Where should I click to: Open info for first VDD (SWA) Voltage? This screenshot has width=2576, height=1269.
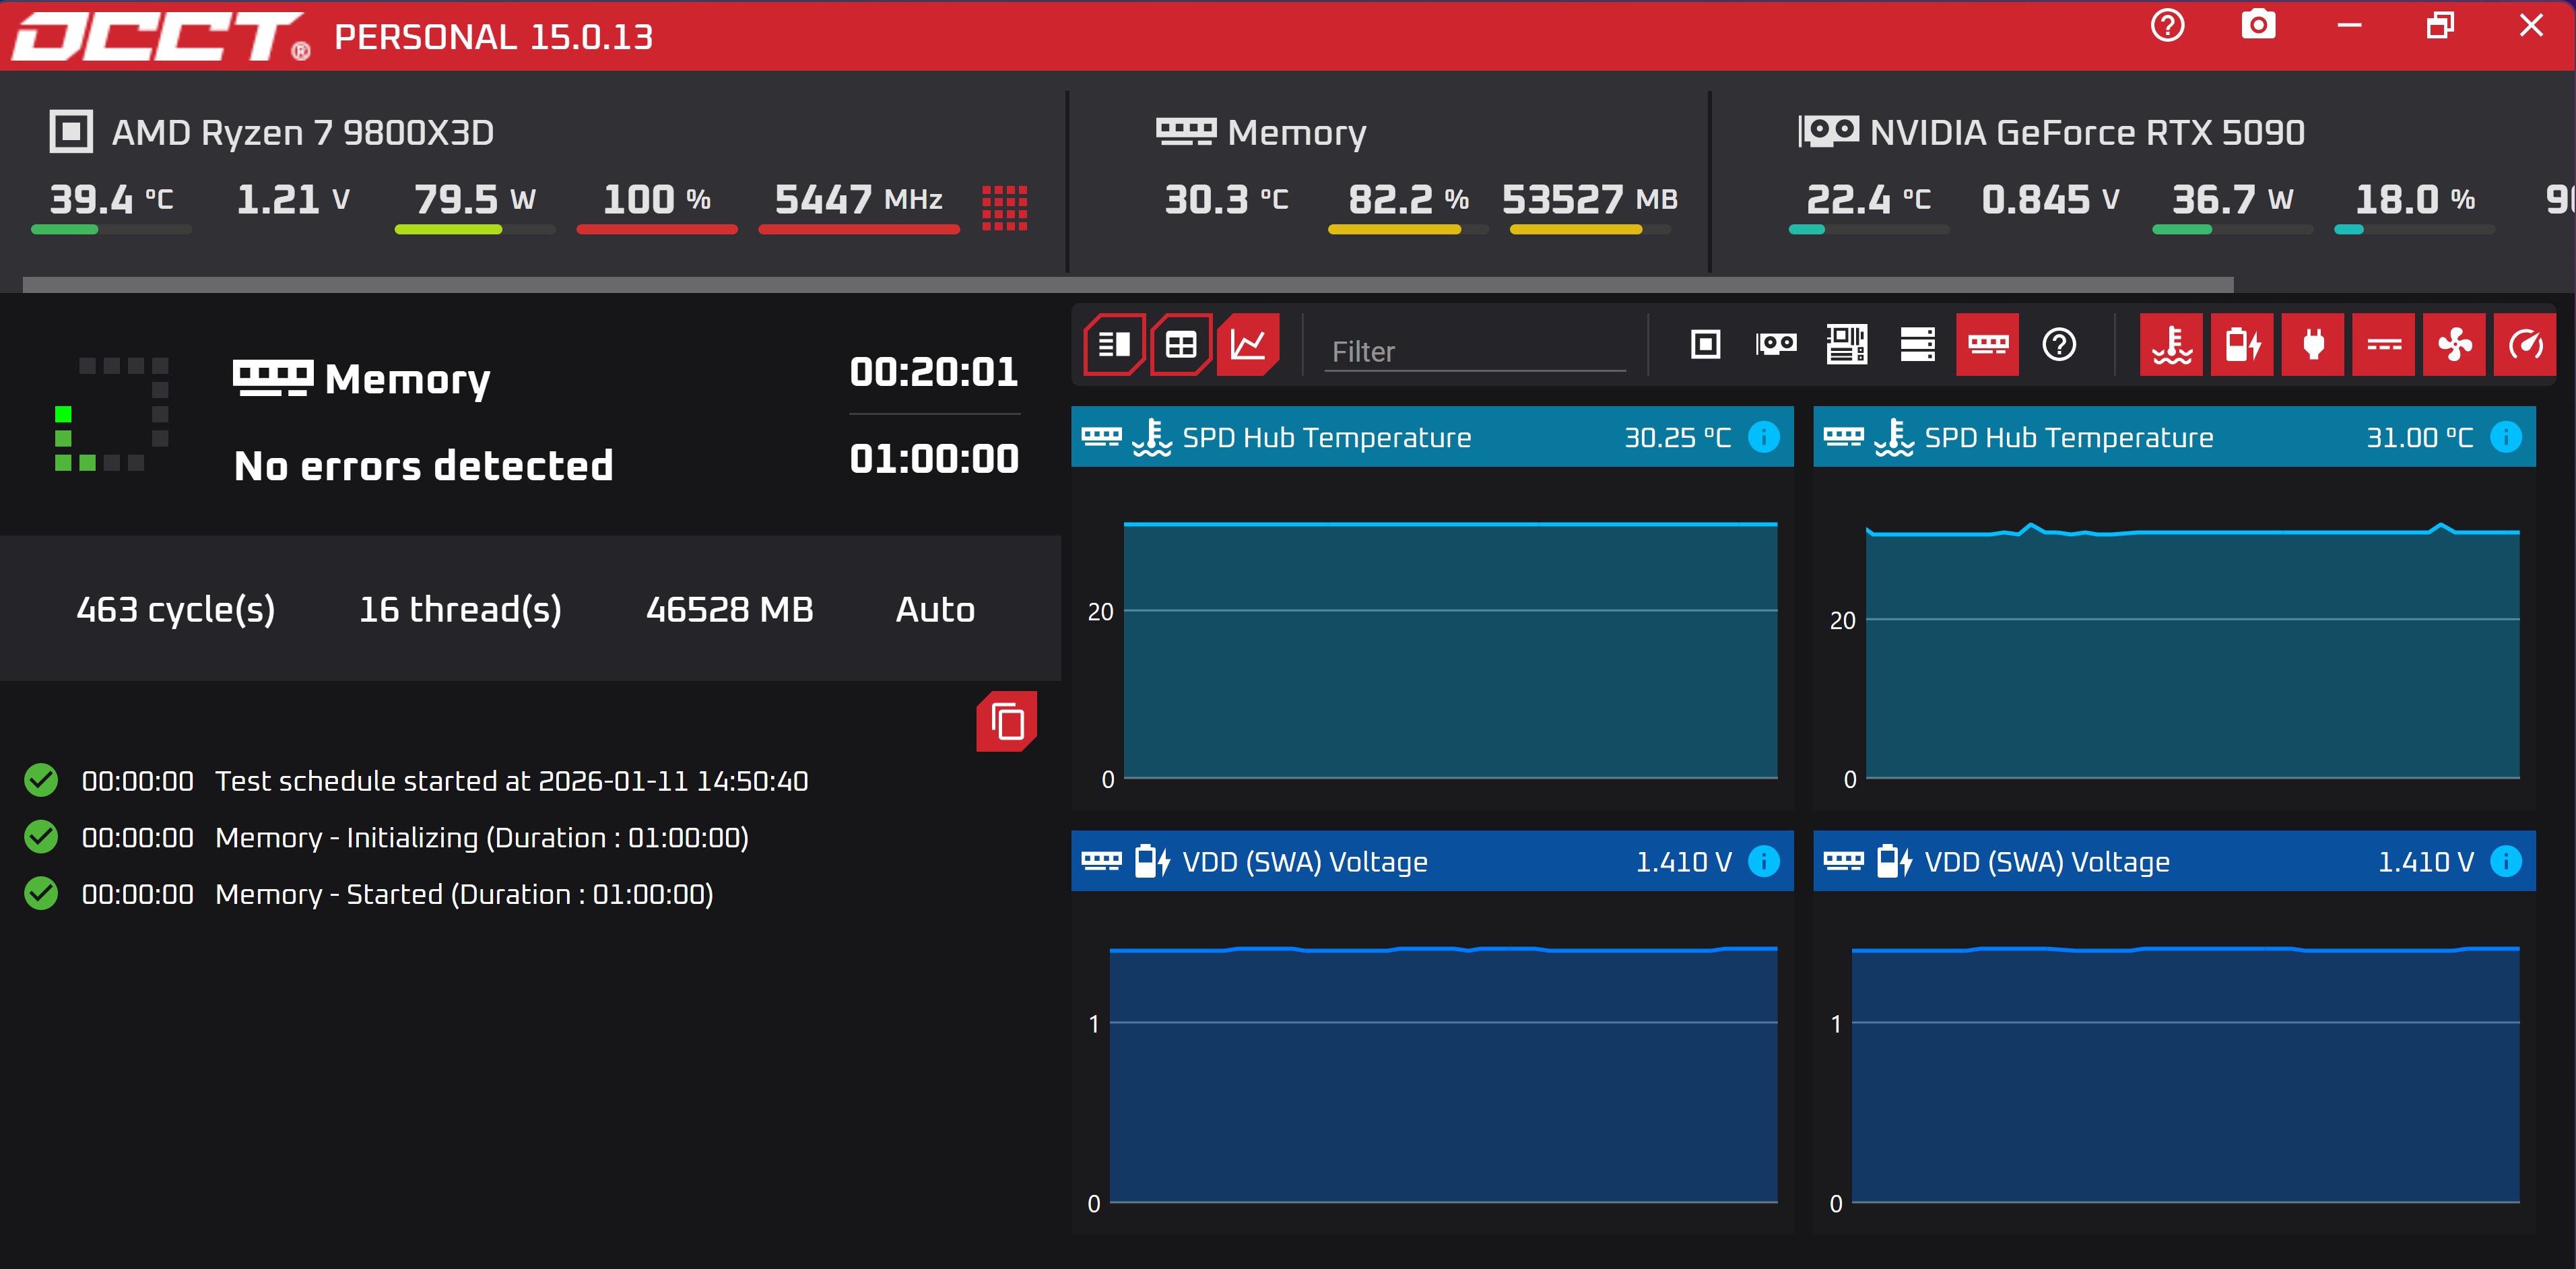click(1764, 861)
